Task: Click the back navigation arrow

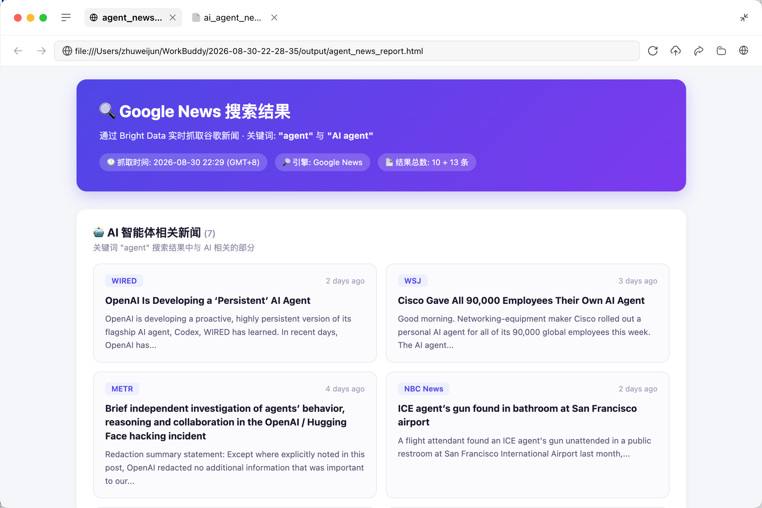Action: point(18,51)
